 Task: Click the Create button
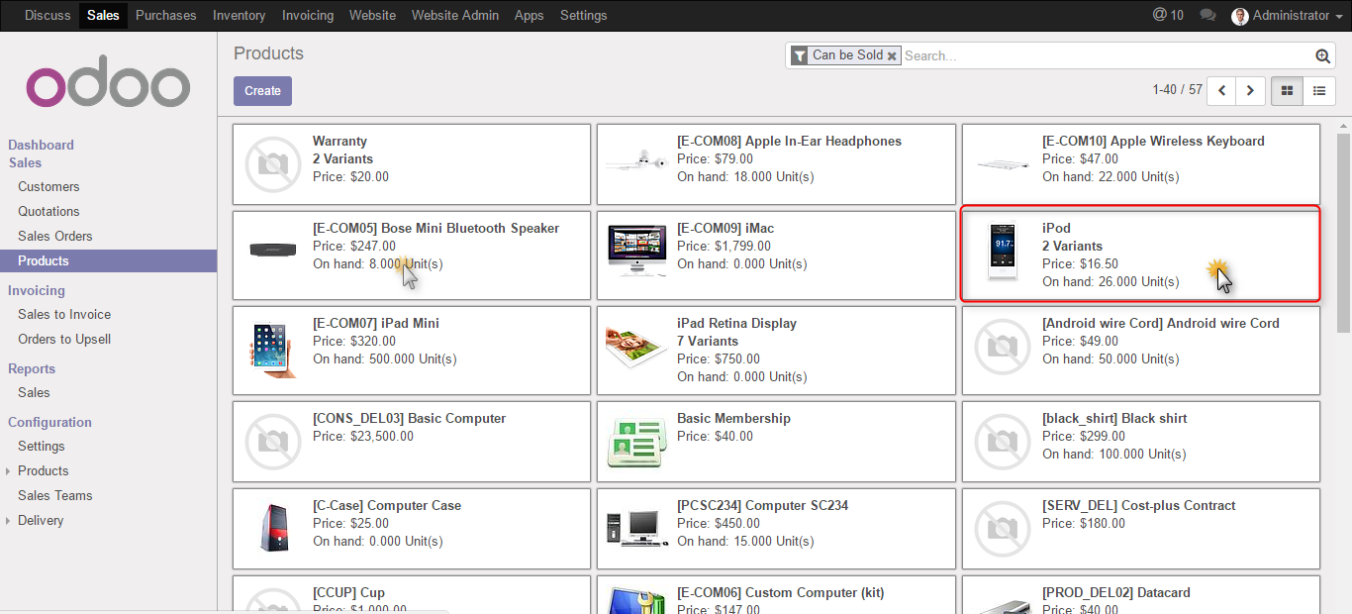click(262, 91)
